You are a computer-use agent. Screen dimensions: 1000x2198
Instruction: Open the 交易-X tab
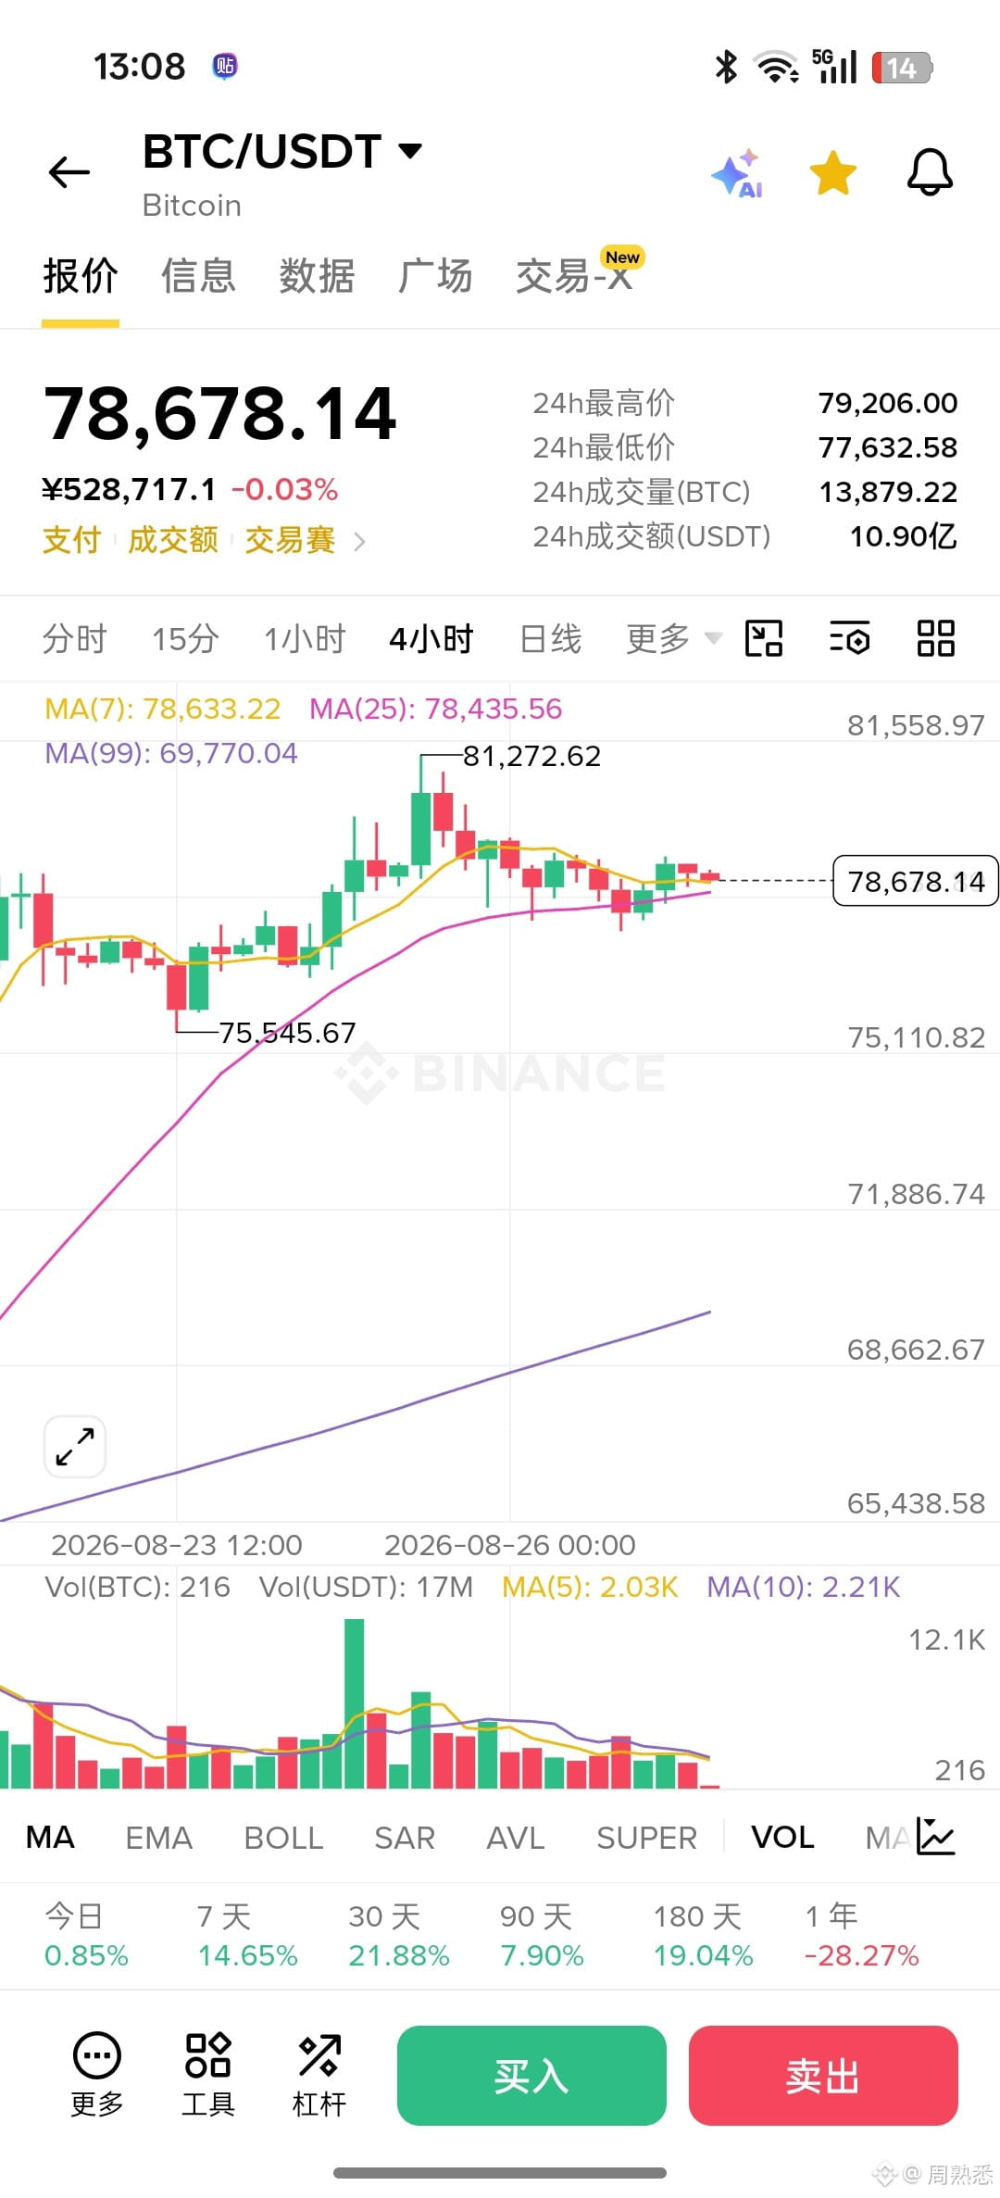pos(576,275)
